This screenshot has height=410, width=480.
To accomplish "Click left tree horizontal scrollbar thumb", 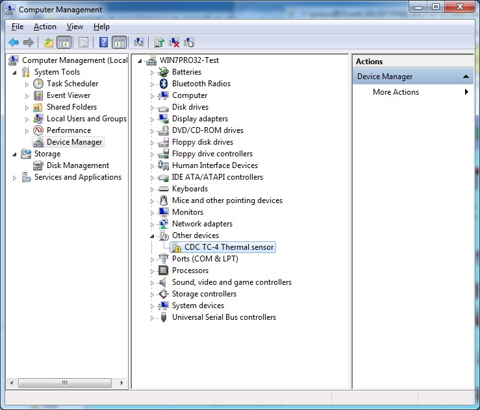I will coord(64,383).
